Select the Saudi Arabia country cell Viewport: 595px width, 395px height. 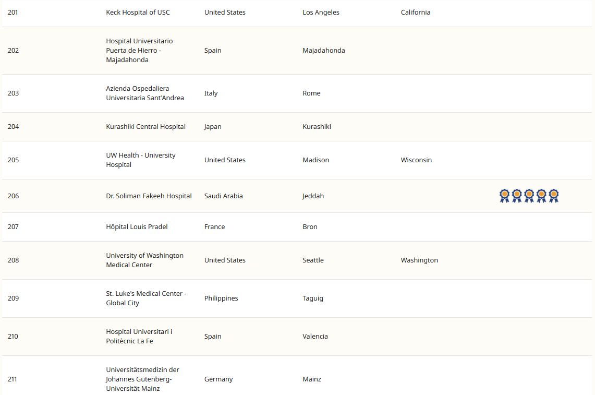(223, 196)
